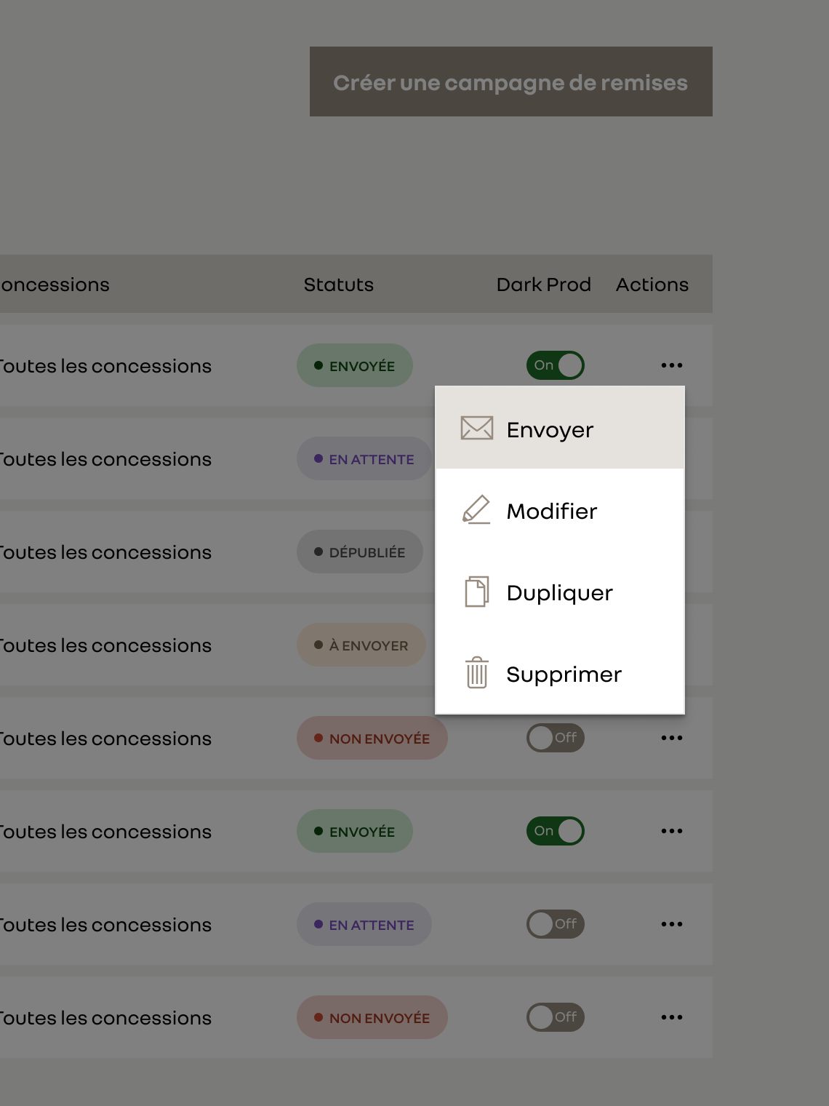The height and width of the screenshot is (1106, 829).
Task: Open three-dot menu on last EN ATTENTE row
Action: point(672,924)
